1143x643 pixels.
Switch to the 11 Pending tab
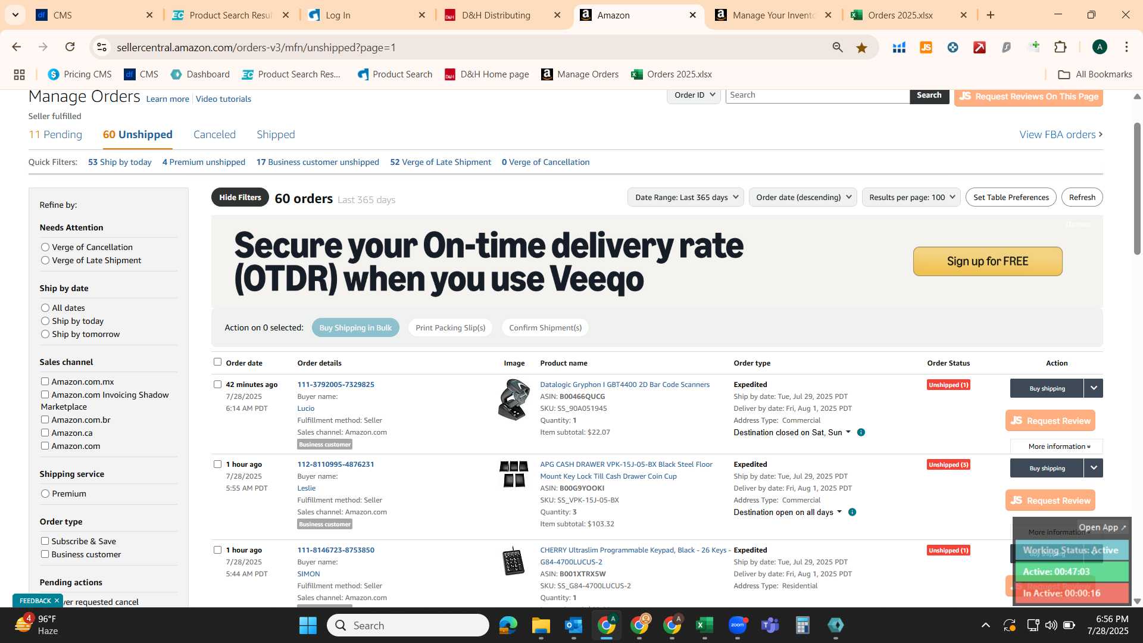55,135
